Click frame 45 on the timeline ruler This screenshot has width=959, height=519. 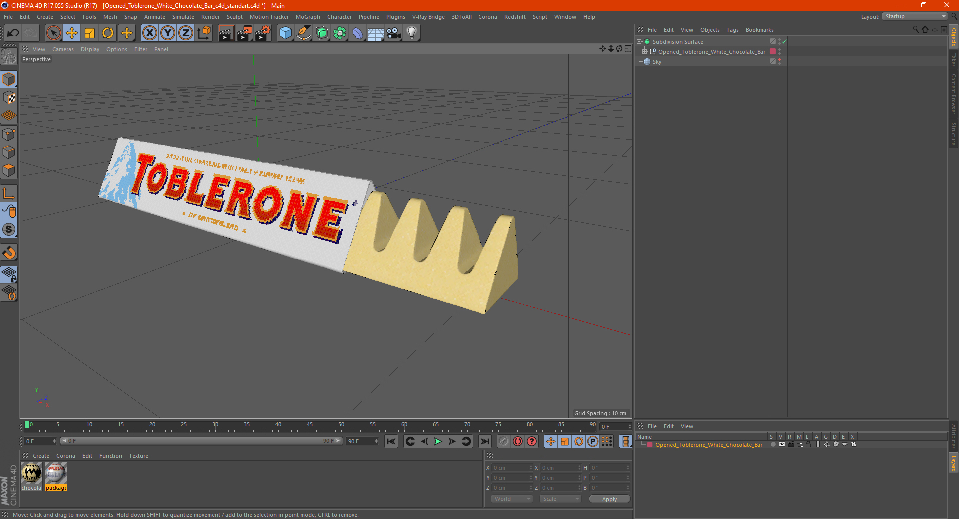(310, 425)
